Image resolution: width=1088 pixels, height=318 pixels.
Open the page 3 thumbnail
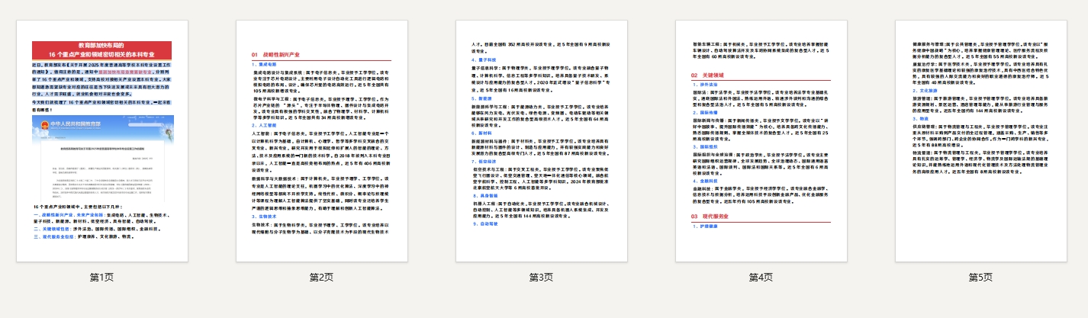point(542,141)
